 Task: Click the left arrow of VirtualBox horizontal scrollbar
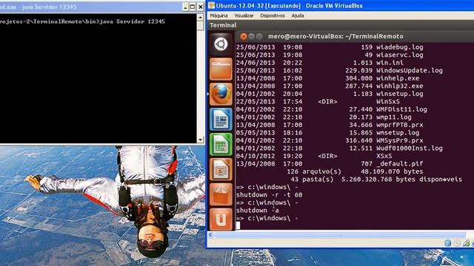(210, 235)
